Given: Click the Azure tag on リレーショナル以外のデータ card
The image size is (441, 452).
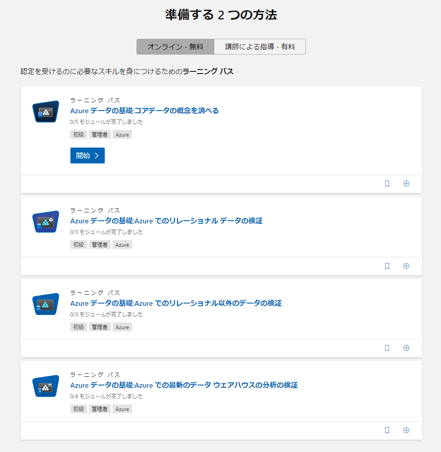Looking at the screenshot, I should [x=122, y=327].
